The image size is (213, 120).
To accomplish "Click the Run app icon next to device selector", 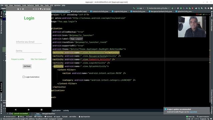I will coord(172,8).
